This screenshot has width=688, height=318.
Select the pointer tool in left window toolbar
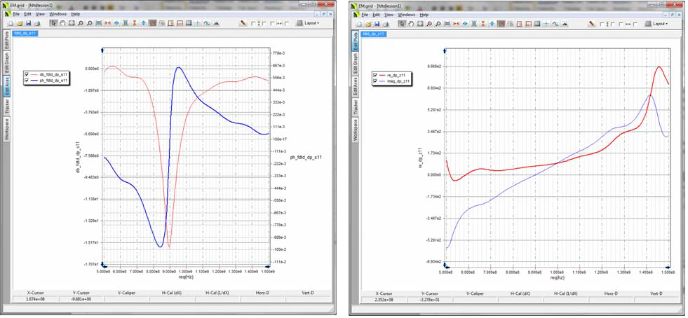tap(55, 23)
